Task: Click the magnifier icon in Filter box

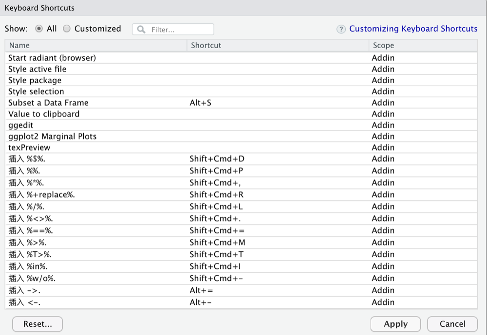Action: 141,30
